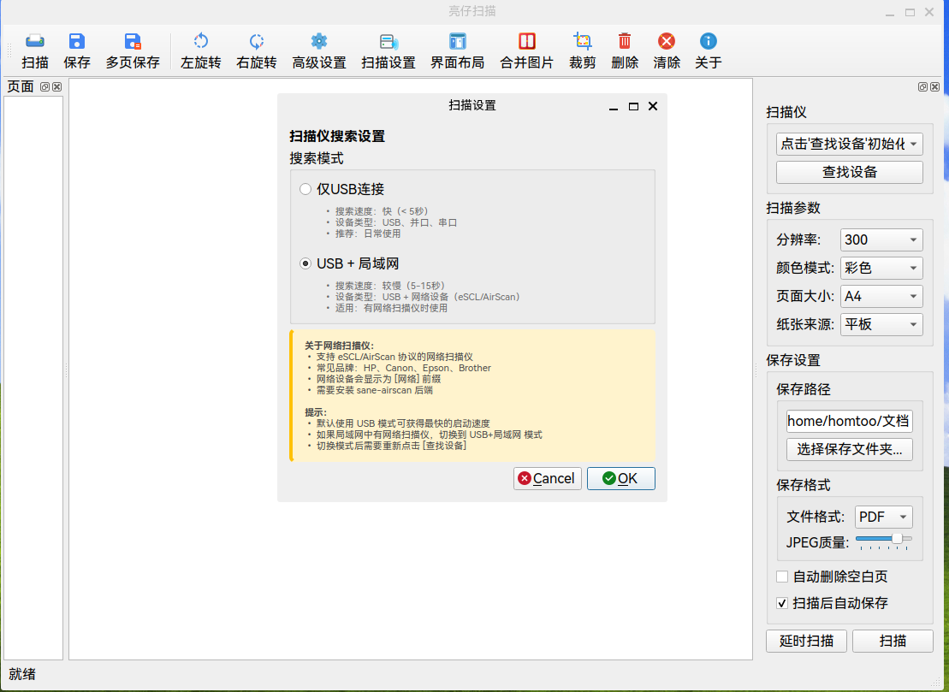Click the 延时扫描 button
The image size is (949, 692).
click(x=806, y=642)
